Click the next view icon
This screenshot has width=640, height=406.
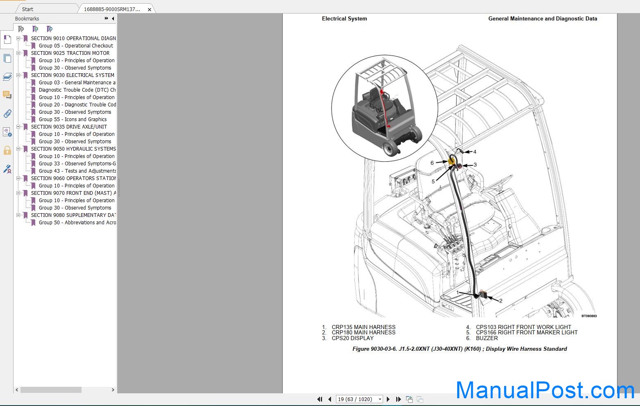click(420, 399)
